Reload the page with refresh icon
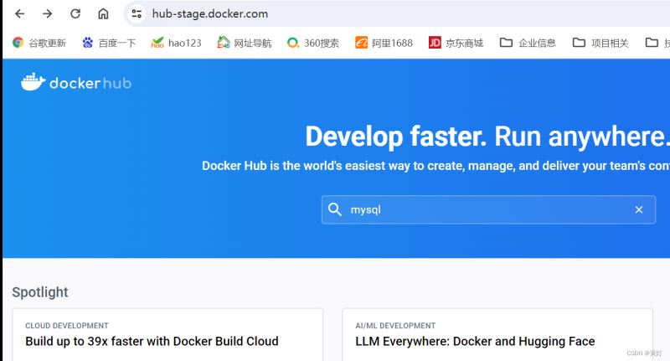The image size is (670, 361). click(x=75, y=13)
